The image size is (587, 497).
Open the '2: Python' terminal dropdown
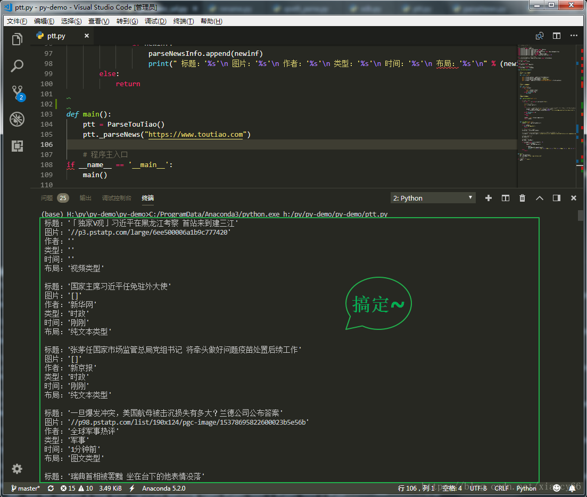(x=433, y=198)
